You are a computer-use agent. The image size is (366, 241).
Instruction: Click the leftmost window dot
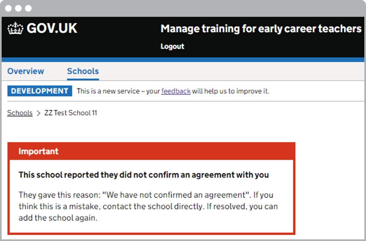[9, 8]
